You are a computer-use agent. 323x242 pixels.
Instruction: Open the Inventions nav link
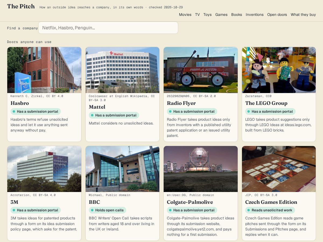[255, 15]
